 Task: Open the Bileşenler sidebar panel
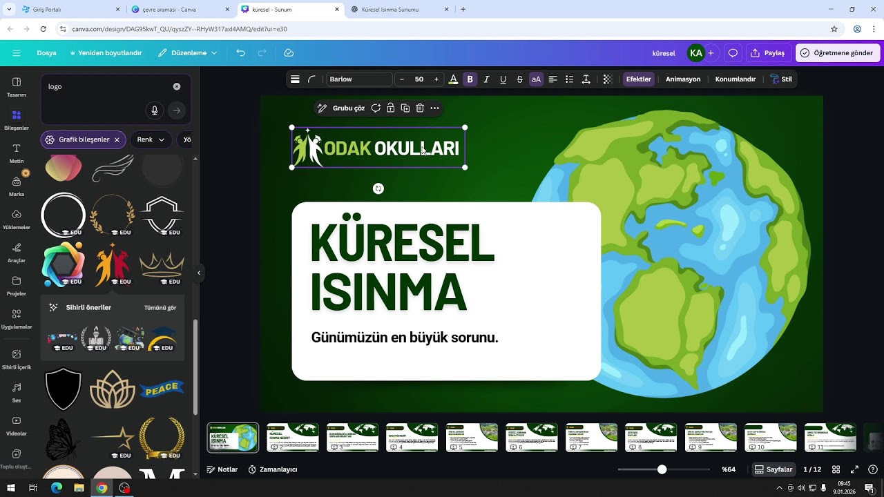tap(17, 119)
